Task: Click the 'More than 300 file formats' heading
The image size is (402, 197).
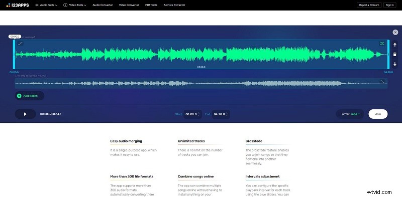Action: 132,176
